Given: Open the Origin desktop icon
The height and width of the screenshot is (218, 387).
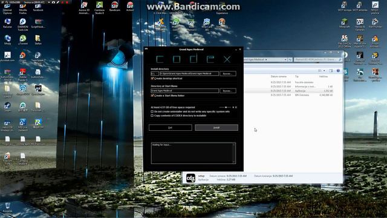Looking at the screenshot, I should [x=23, y=56].
